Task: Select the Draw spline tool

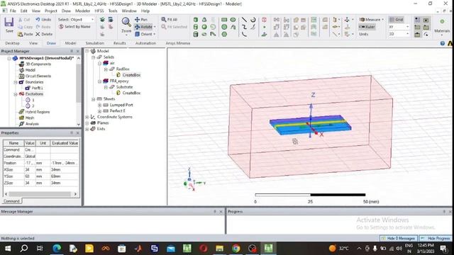Action: (x=244, y=27)
